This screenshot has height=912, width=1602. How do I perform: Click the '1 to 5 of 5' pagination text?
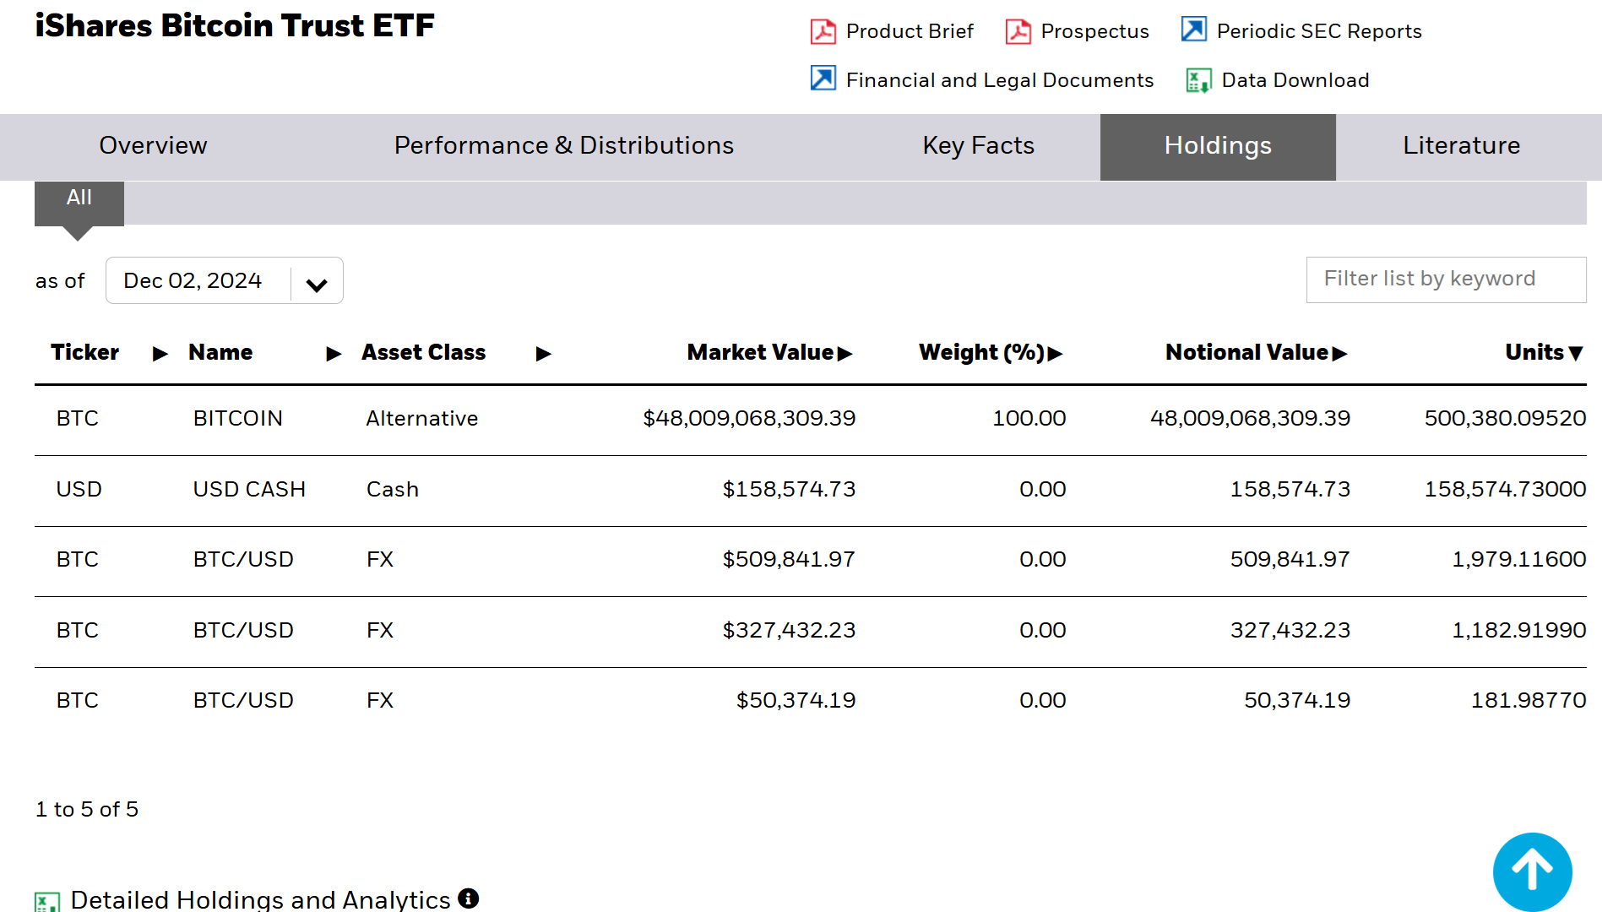point(86,809)
